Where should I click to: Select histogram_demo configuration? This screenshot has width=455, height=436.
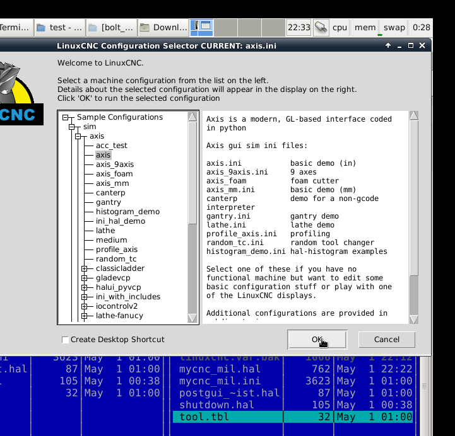click(x=127, y=212)
